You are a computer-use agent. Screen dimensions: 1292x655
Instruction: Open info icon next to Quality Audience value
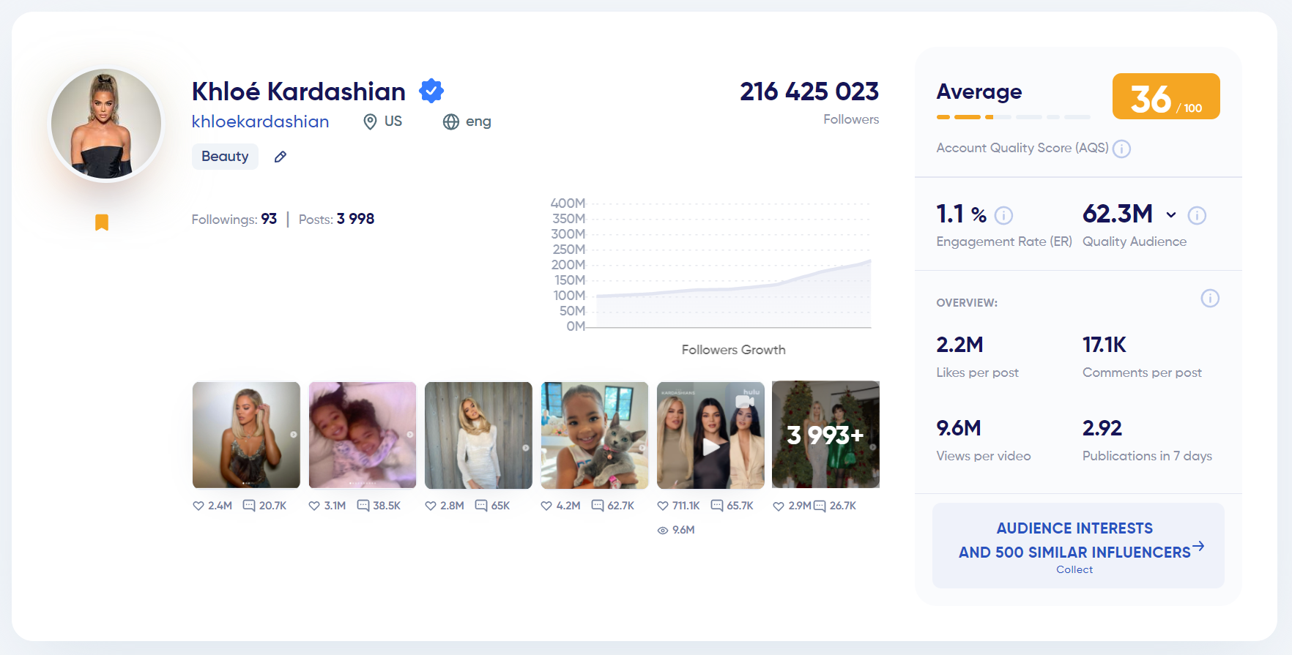tap(1197, 215)
